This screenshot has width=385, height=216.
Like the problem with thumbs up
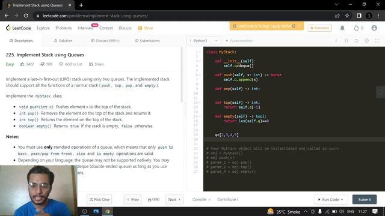pyautogui.click(x=27, y=64)
